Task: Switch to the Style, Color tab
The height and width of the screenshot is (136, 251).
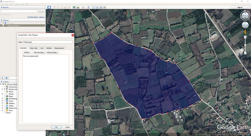Action: tap(34, 48)
